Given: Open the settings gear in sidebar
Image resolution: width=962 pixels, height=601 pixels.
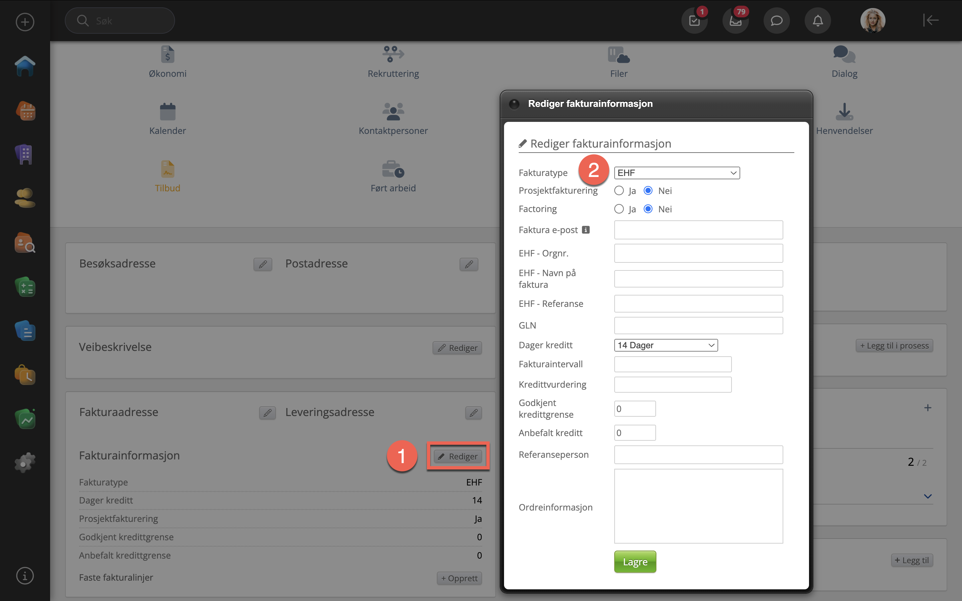Looking at the screenshot, I should click(x=25, y=462).
